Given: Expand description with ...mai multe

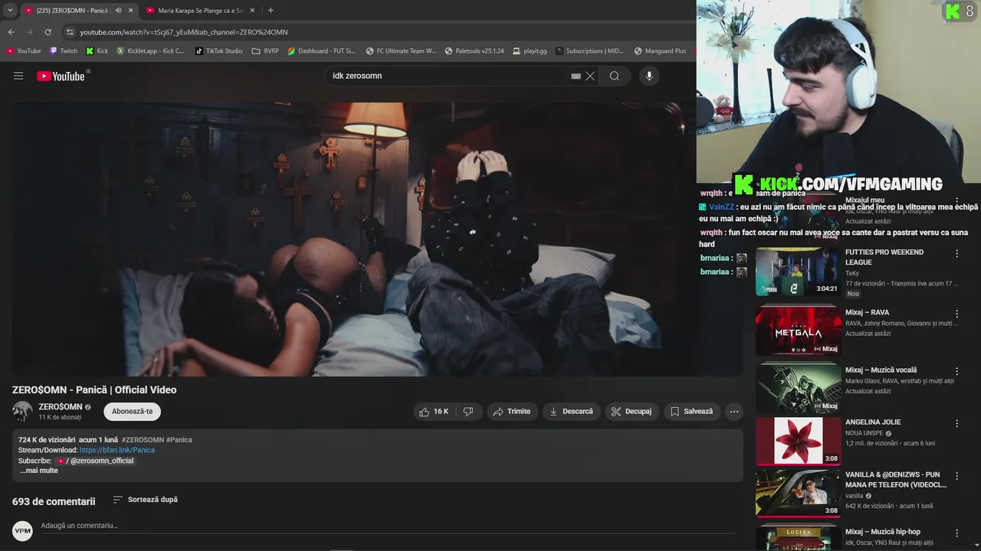Looking at the screenshot, I should 39,471.
